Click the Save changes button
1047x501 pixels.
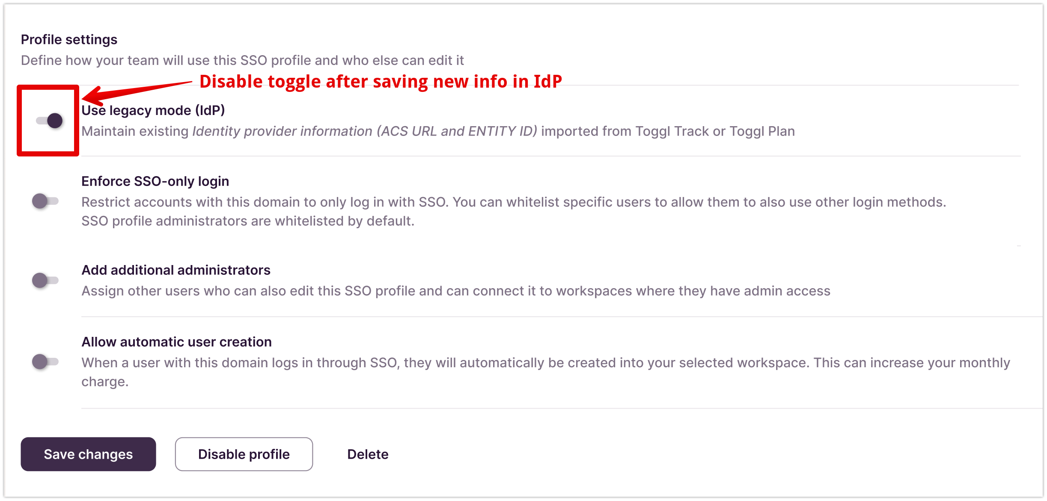tap(88, 454)
